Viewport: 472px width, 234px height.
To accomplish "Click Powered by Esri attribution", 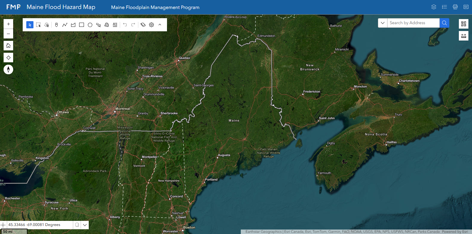I will 455,232.
